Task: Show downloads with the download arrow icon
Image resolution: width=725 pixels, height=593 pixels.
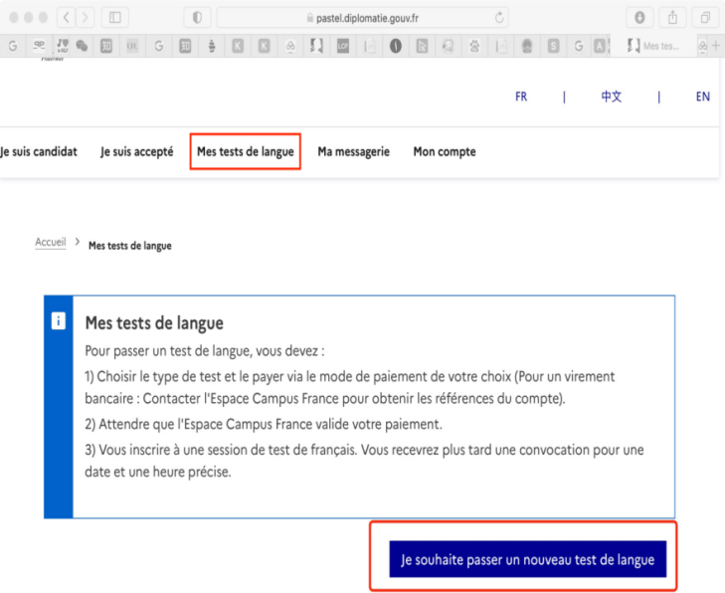Action: (x=639, y=18)
